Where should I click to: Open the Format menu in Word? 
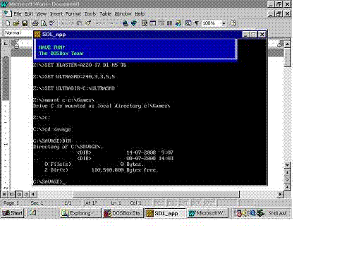[x=73, y=14]
